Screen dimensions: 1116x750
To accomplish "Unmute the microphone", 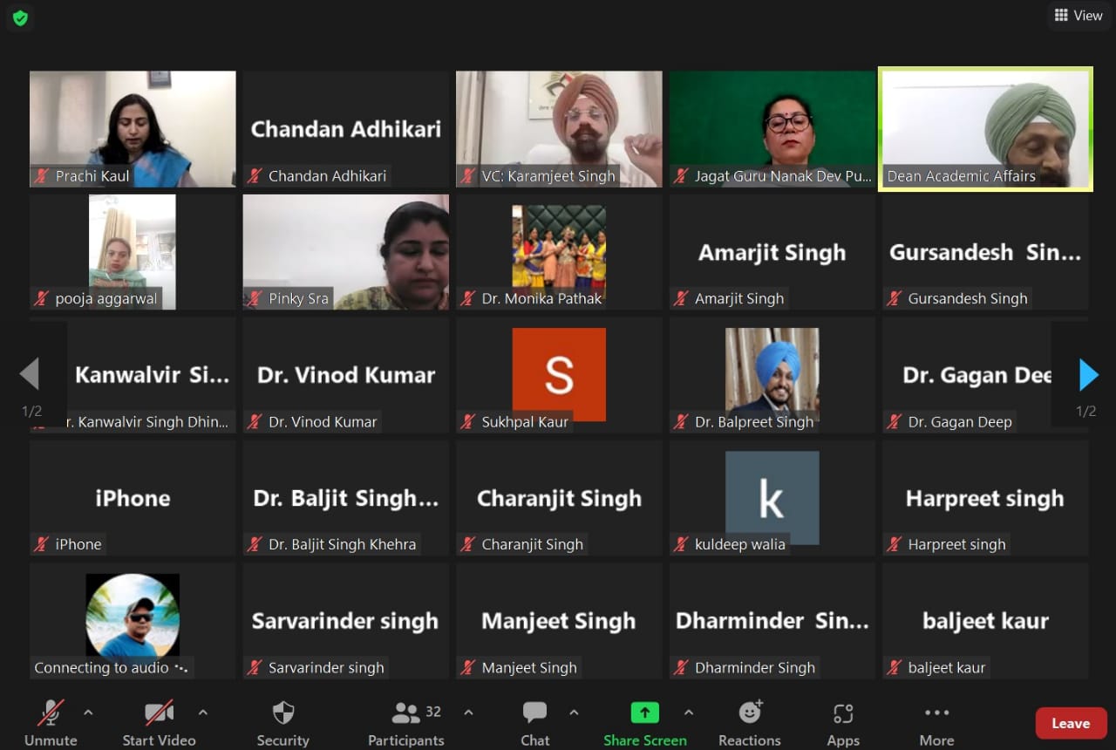I will point(51,723).
